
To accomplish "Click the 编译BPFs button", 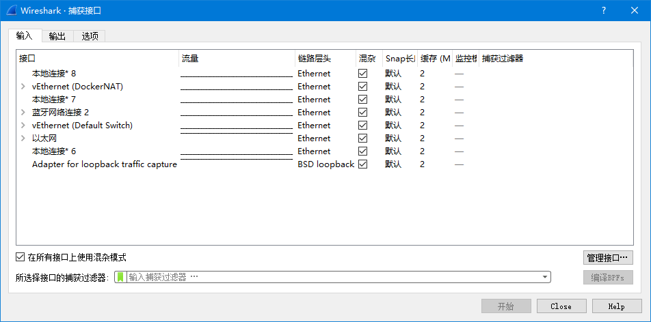I will [x=608, y=277].
